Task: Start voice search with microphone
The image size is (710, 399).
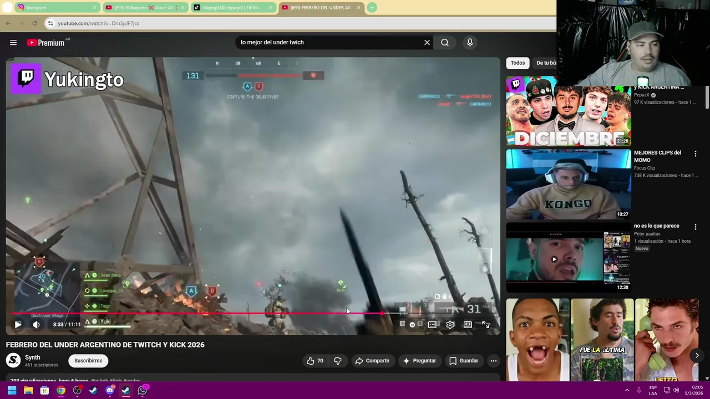Action: tap(470, 43)
